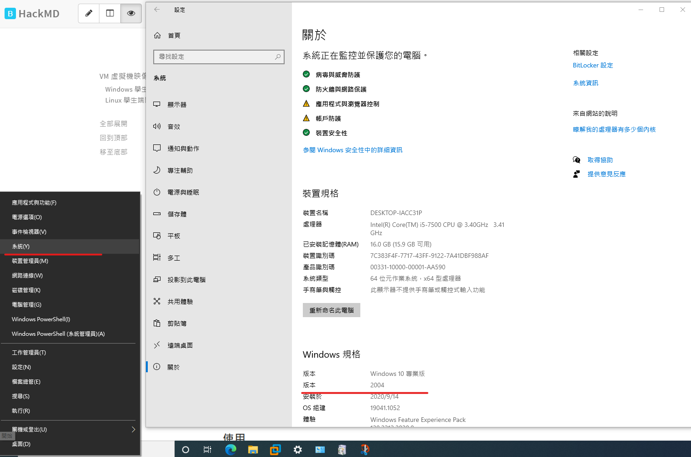691x457 pixels.
Task: Click the Linux 學生端 outline entry
Action: [x=125, y=100]
